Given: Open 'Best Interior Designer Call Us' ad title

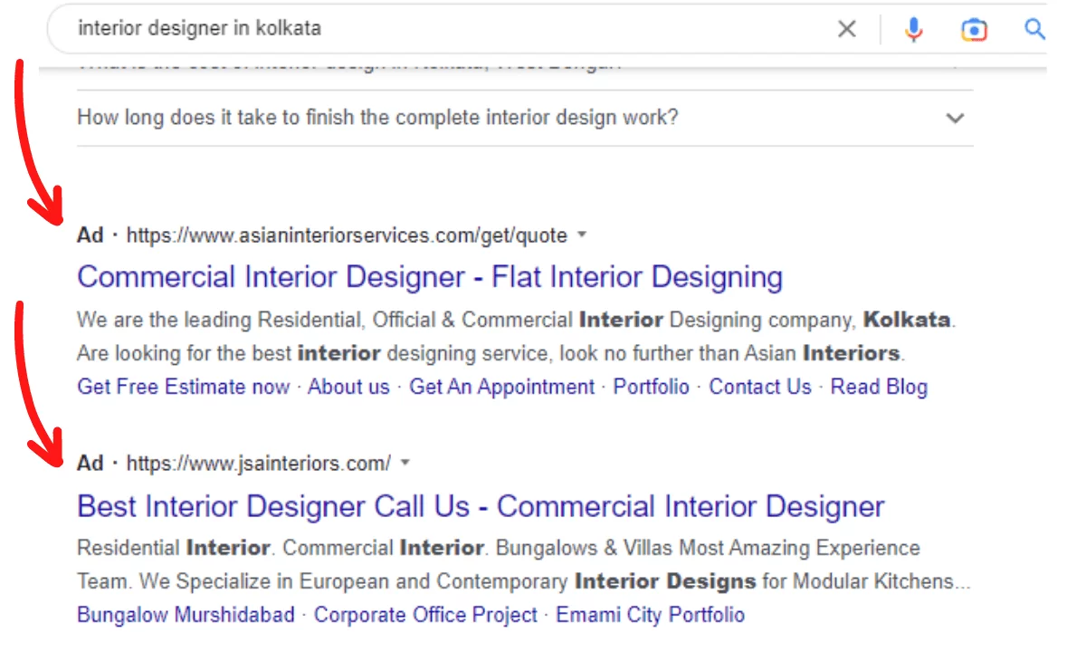Looking at the screenshot, I should [x=481, y=505].
